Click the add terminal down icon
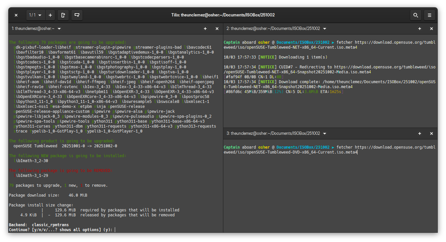Image resolution: width=446 pixels, height=242 pixels. click(x=77, y=15)
